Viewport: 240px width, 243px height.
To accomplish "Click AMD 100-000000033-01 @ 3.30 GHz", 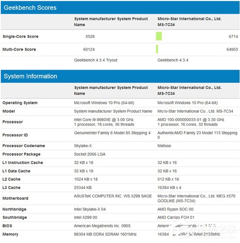I will point(191,120).
